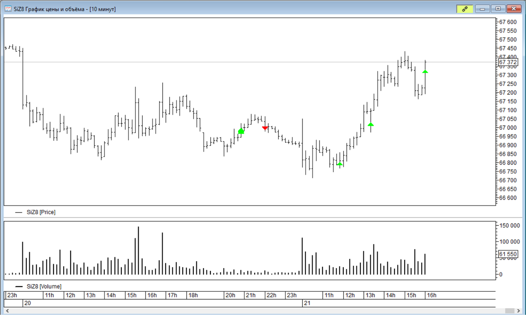Click the 23h label at time axis start

pyautogui.click(x=12, y=295)
